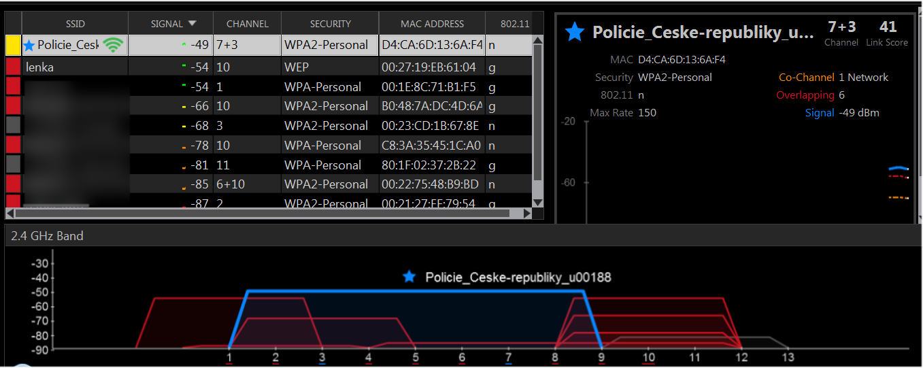Image resolution: width=923 pixels, height=368 pixels.
Task: Click the -49 dBm signal value in details
Action: 859,113
